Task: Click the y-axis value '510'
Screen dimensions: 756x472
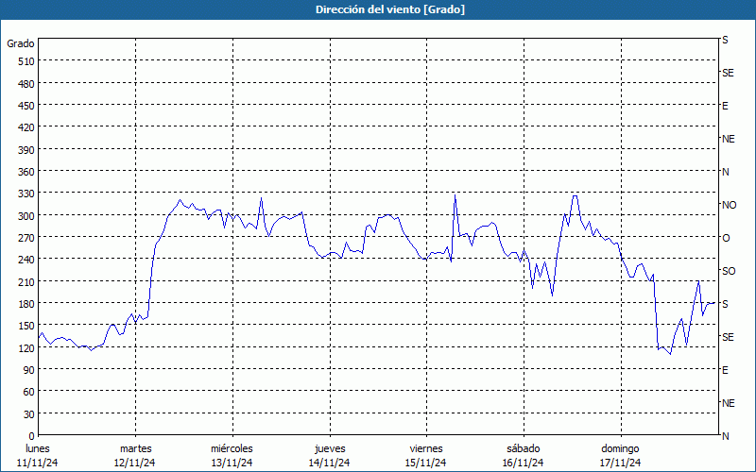Action: point(26,61)
